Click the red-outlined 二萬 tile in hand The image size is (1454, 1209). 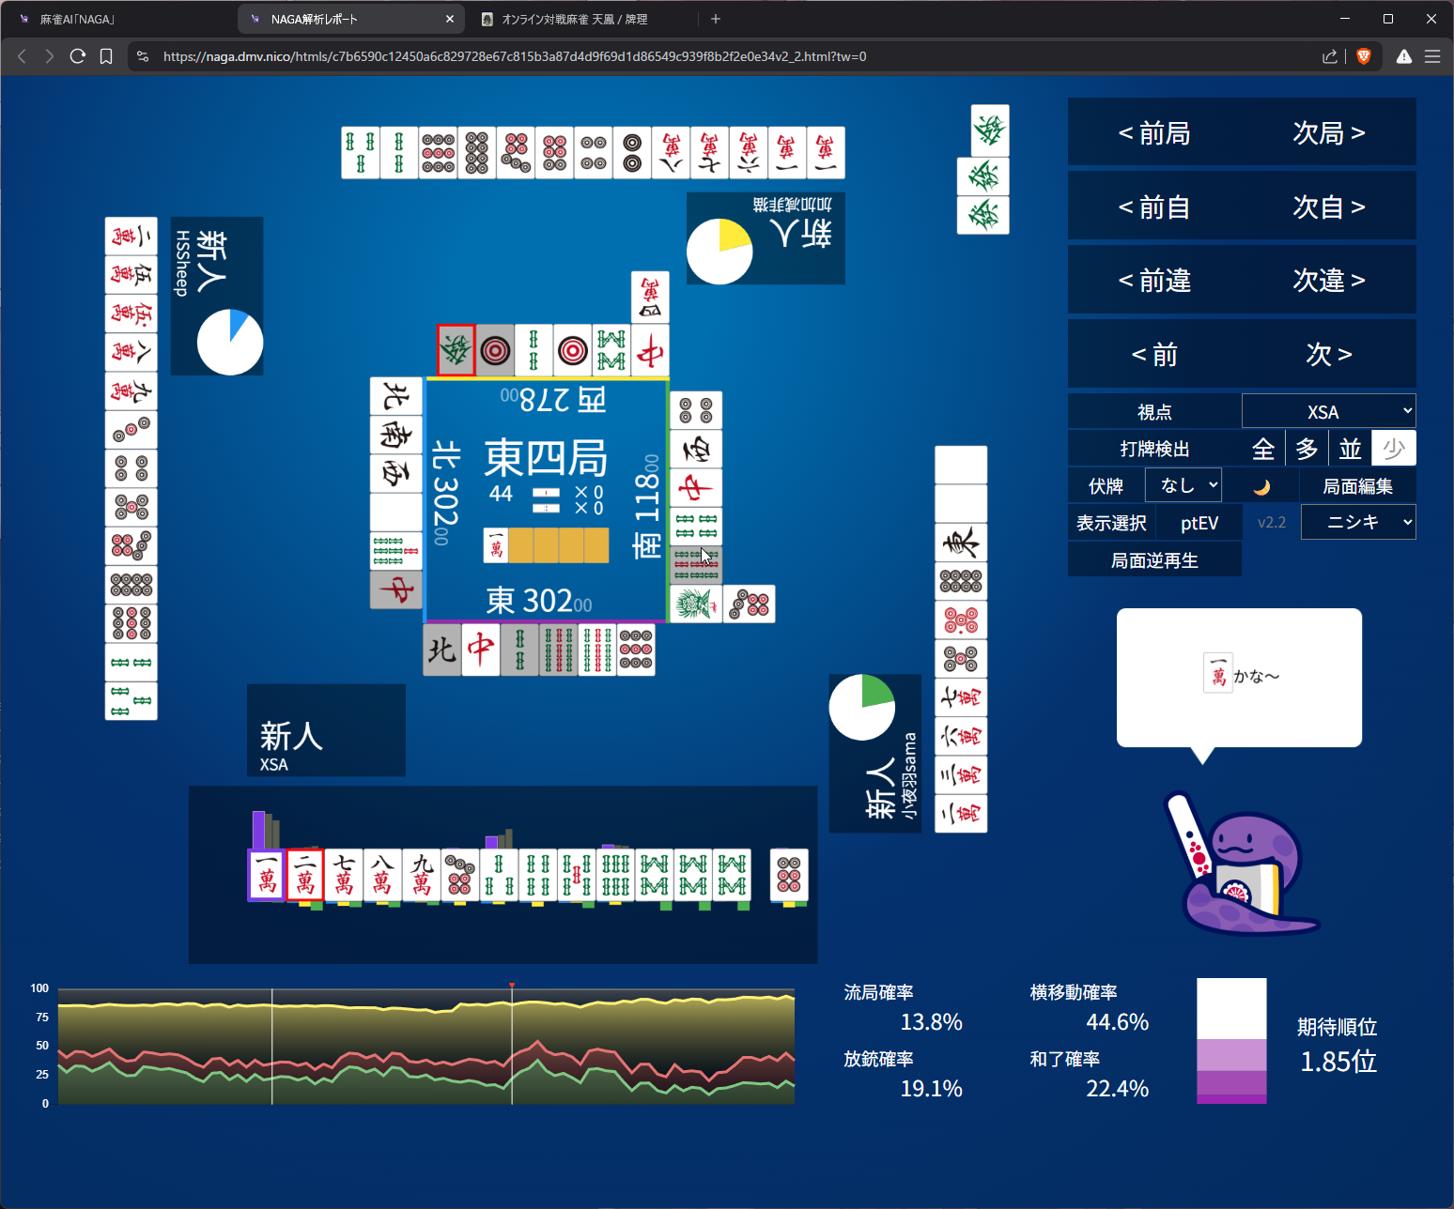[x=305, y=875]
